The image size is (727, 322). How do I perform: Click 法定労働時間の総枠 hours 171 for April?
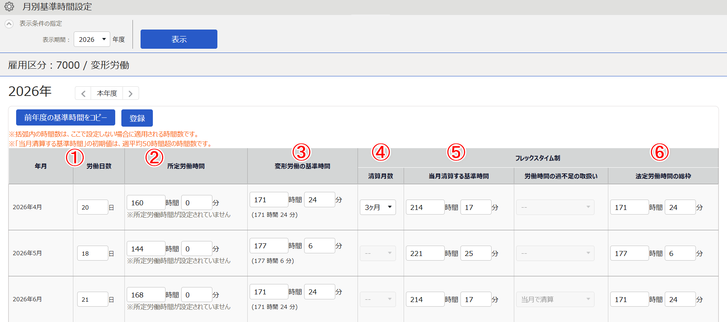point(629,207)
